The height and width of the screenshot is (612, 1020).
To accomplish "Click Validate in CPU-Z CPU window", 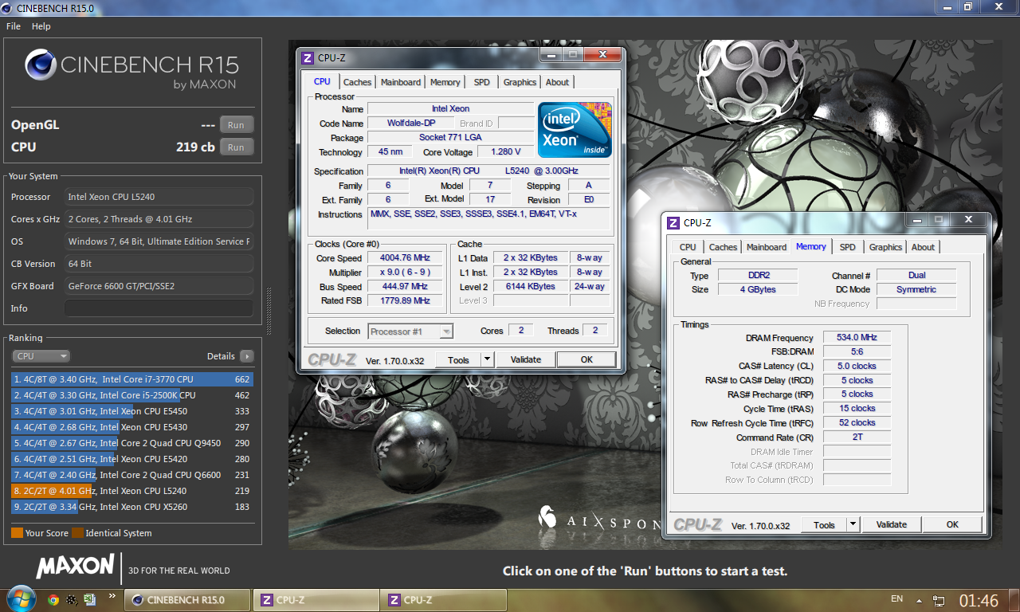I will pos(526,359).
